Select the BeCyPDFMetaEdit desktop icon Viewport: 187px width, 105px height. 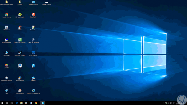7,40
